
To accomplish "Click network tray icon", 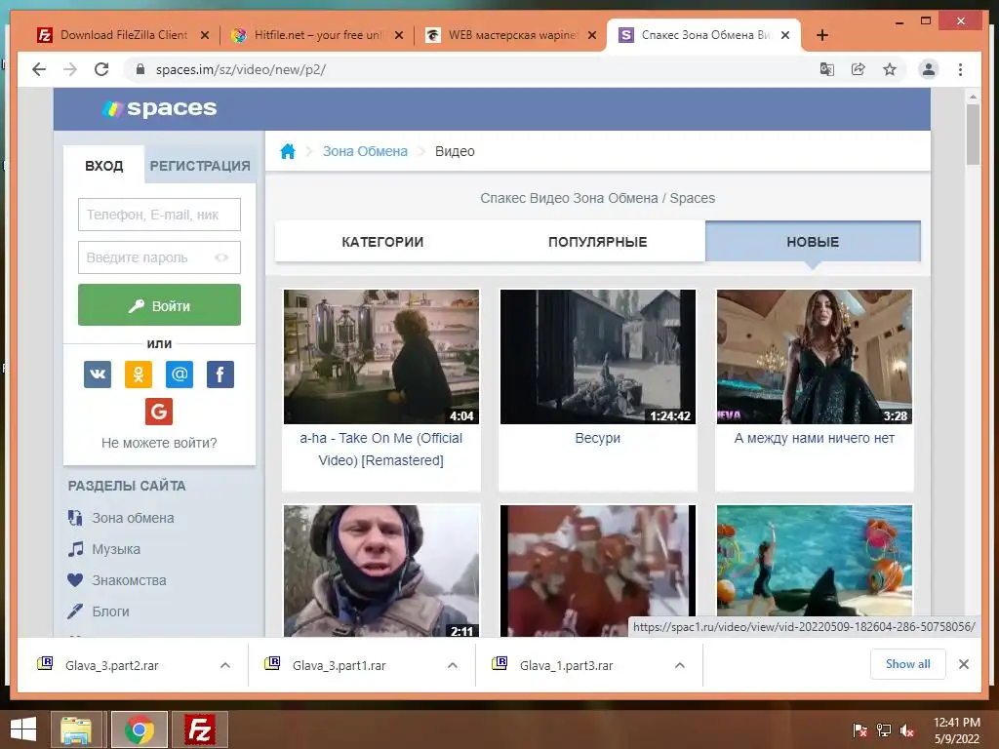I will click(884, 730).
